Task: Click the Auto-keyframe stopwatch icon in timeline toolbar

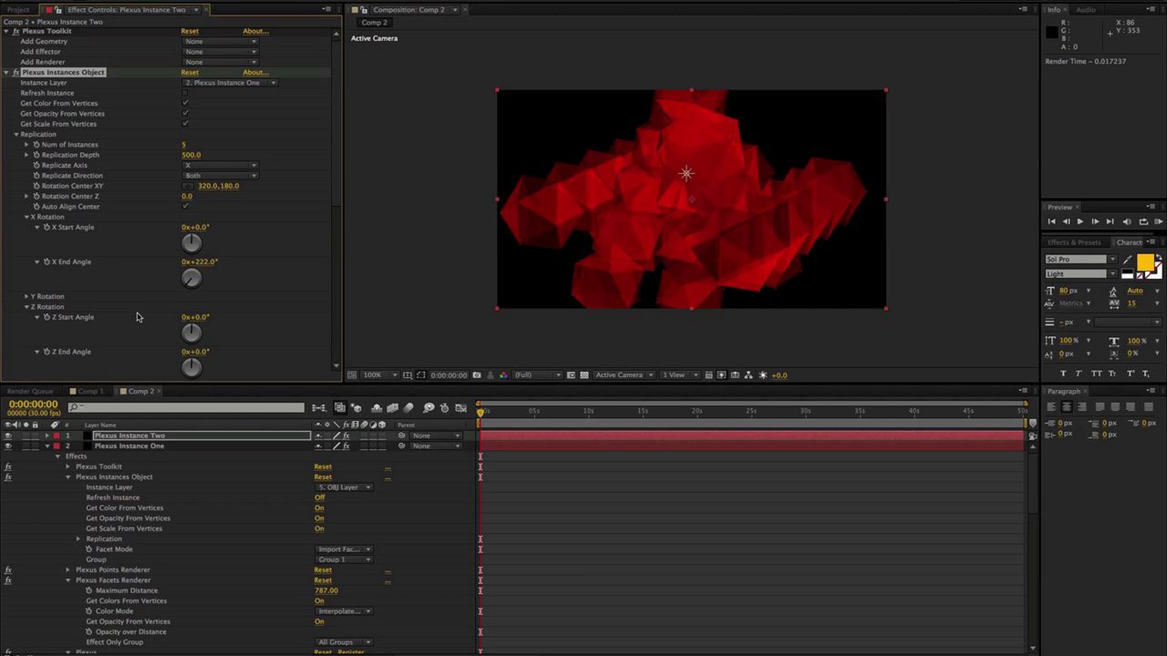Action: [444, 408]
